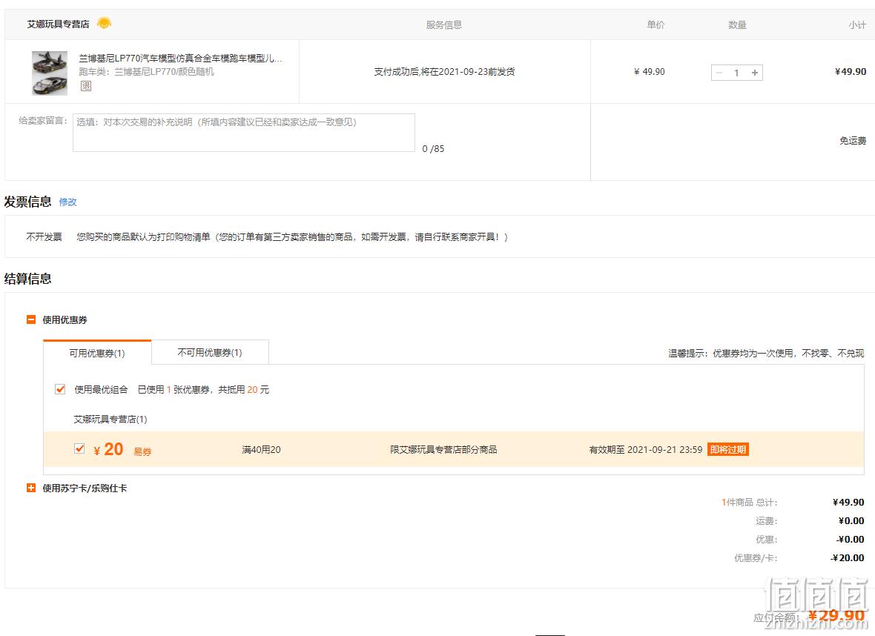Click the variant text 跑车类：兰博基尼LP770/颜色随机
Screen dimensions: 875x636
(146, 71)
